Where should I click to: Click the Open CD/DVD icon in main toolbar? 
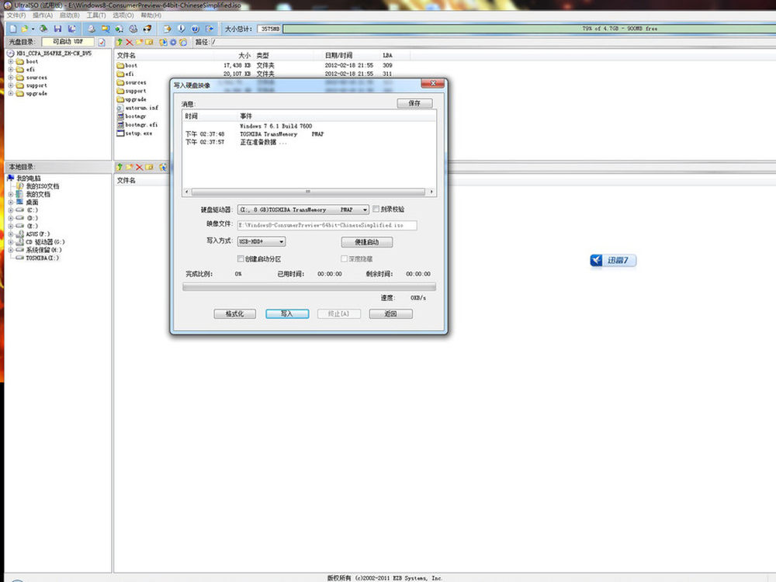(43, 29)
